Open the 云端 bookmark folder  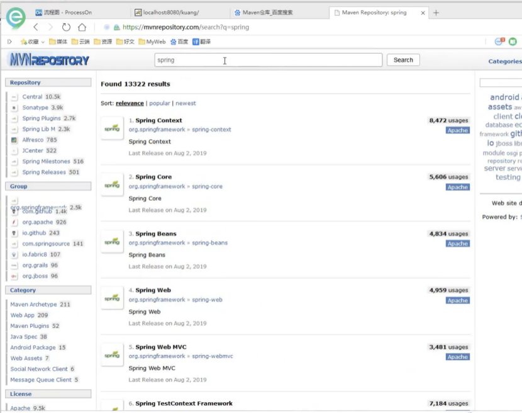[81, 42]
